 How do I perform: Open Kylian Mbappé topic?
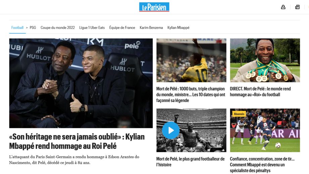(178, 28)
